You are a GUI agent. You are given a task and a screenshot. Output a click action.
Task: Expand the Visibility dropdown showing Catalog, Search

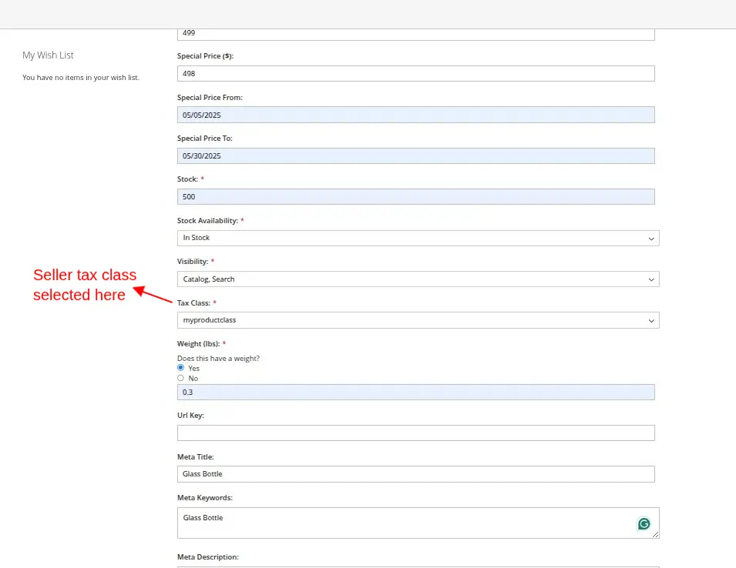[418, 279]
